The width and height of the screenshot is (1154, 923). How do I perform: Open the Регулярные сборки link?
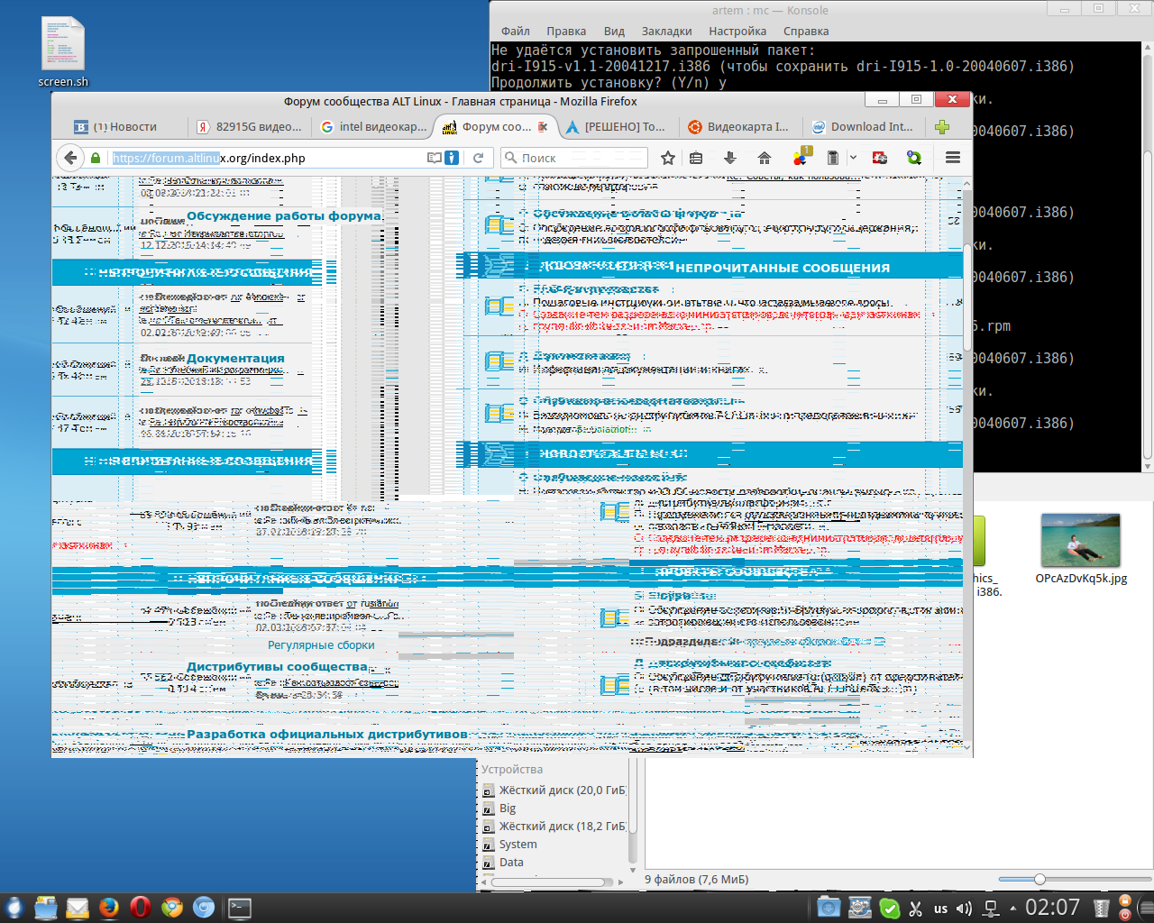pos(321,645)
